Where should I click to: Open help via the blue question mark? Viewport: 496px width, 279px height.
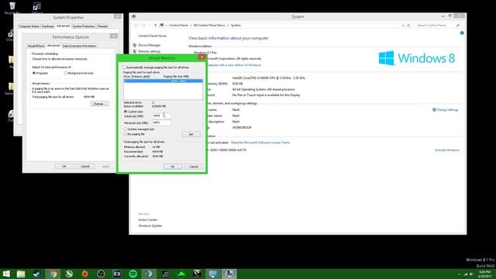coord(462,33)
